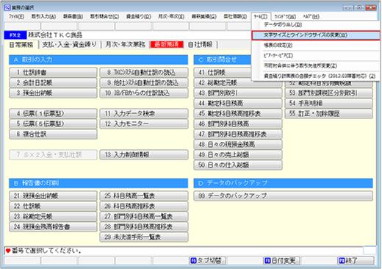Switch to the 月次・年次業務 tab
Image resolution: width=382 pixels, height=269 pixels.
coord(125,45)
